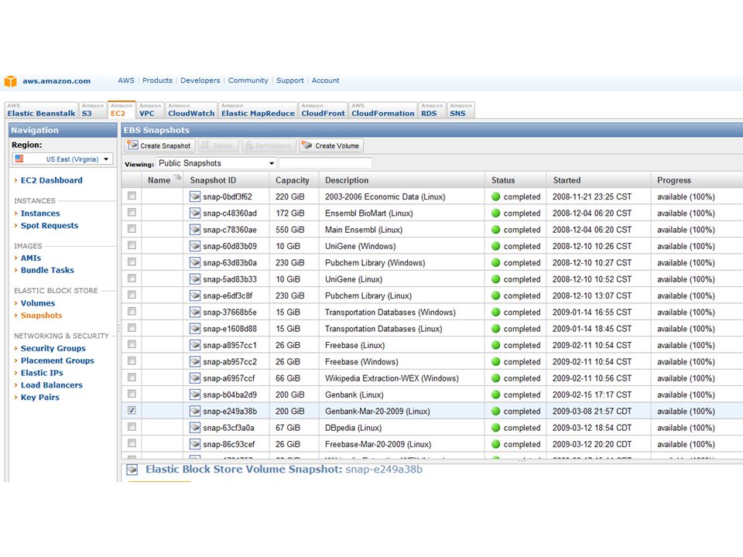Screen dimensions: 743x557
Task: Click snapshot icon for snap-63cf3a0a
Action: [x=195, y=428]
